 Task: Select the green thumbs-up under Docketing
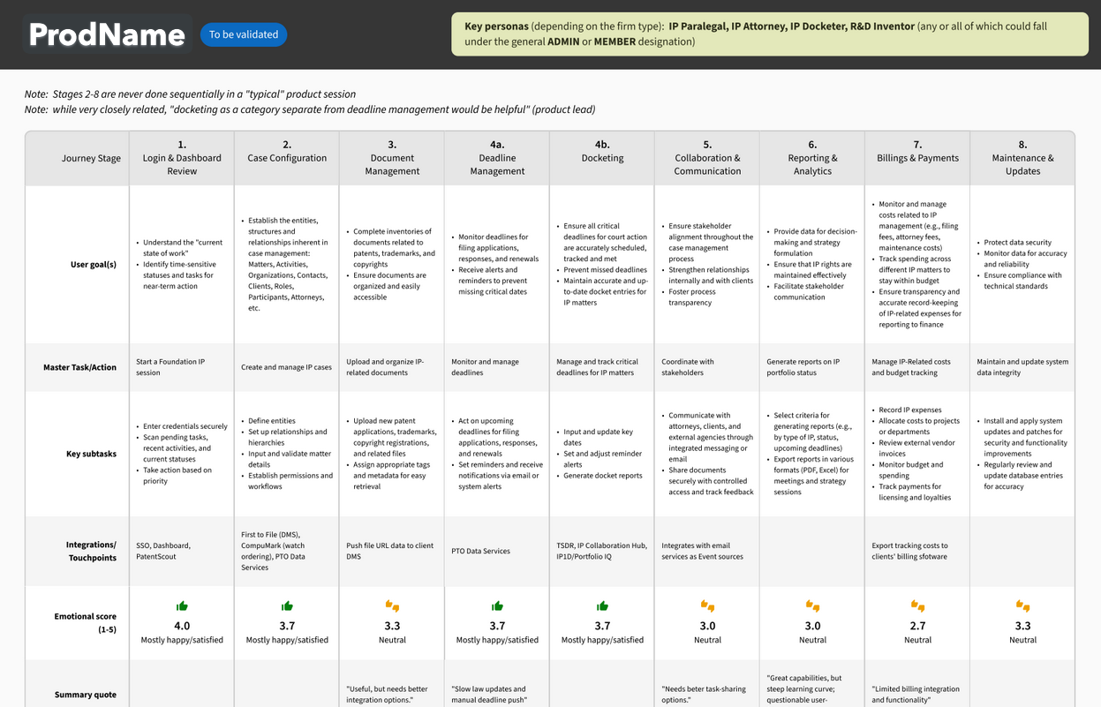[602, 605]
